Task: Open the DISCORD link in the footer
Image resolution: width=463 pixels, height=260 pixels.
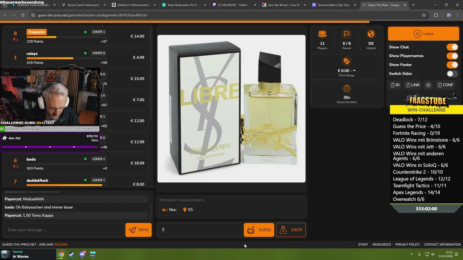Action: 61,244
